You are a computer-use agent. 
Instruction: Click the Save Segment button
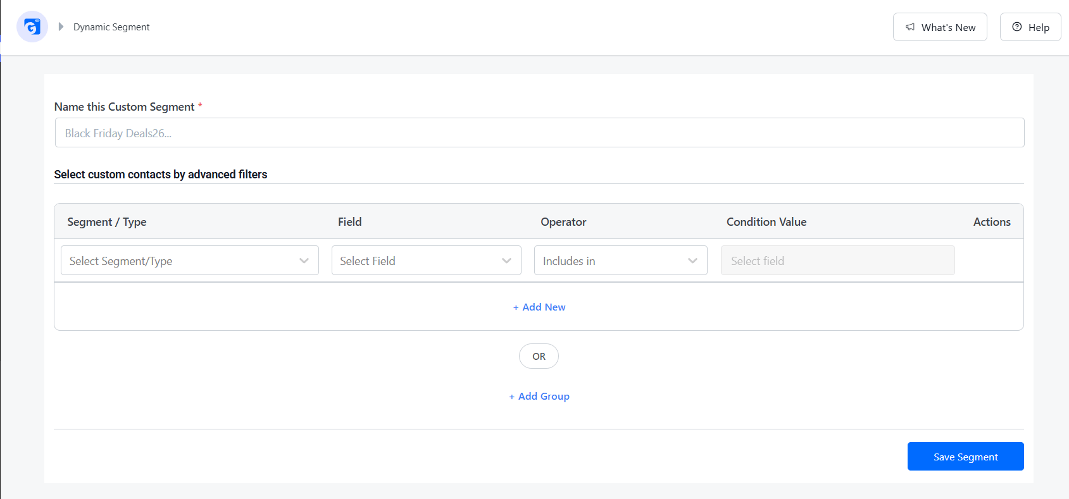pos(966,457)
